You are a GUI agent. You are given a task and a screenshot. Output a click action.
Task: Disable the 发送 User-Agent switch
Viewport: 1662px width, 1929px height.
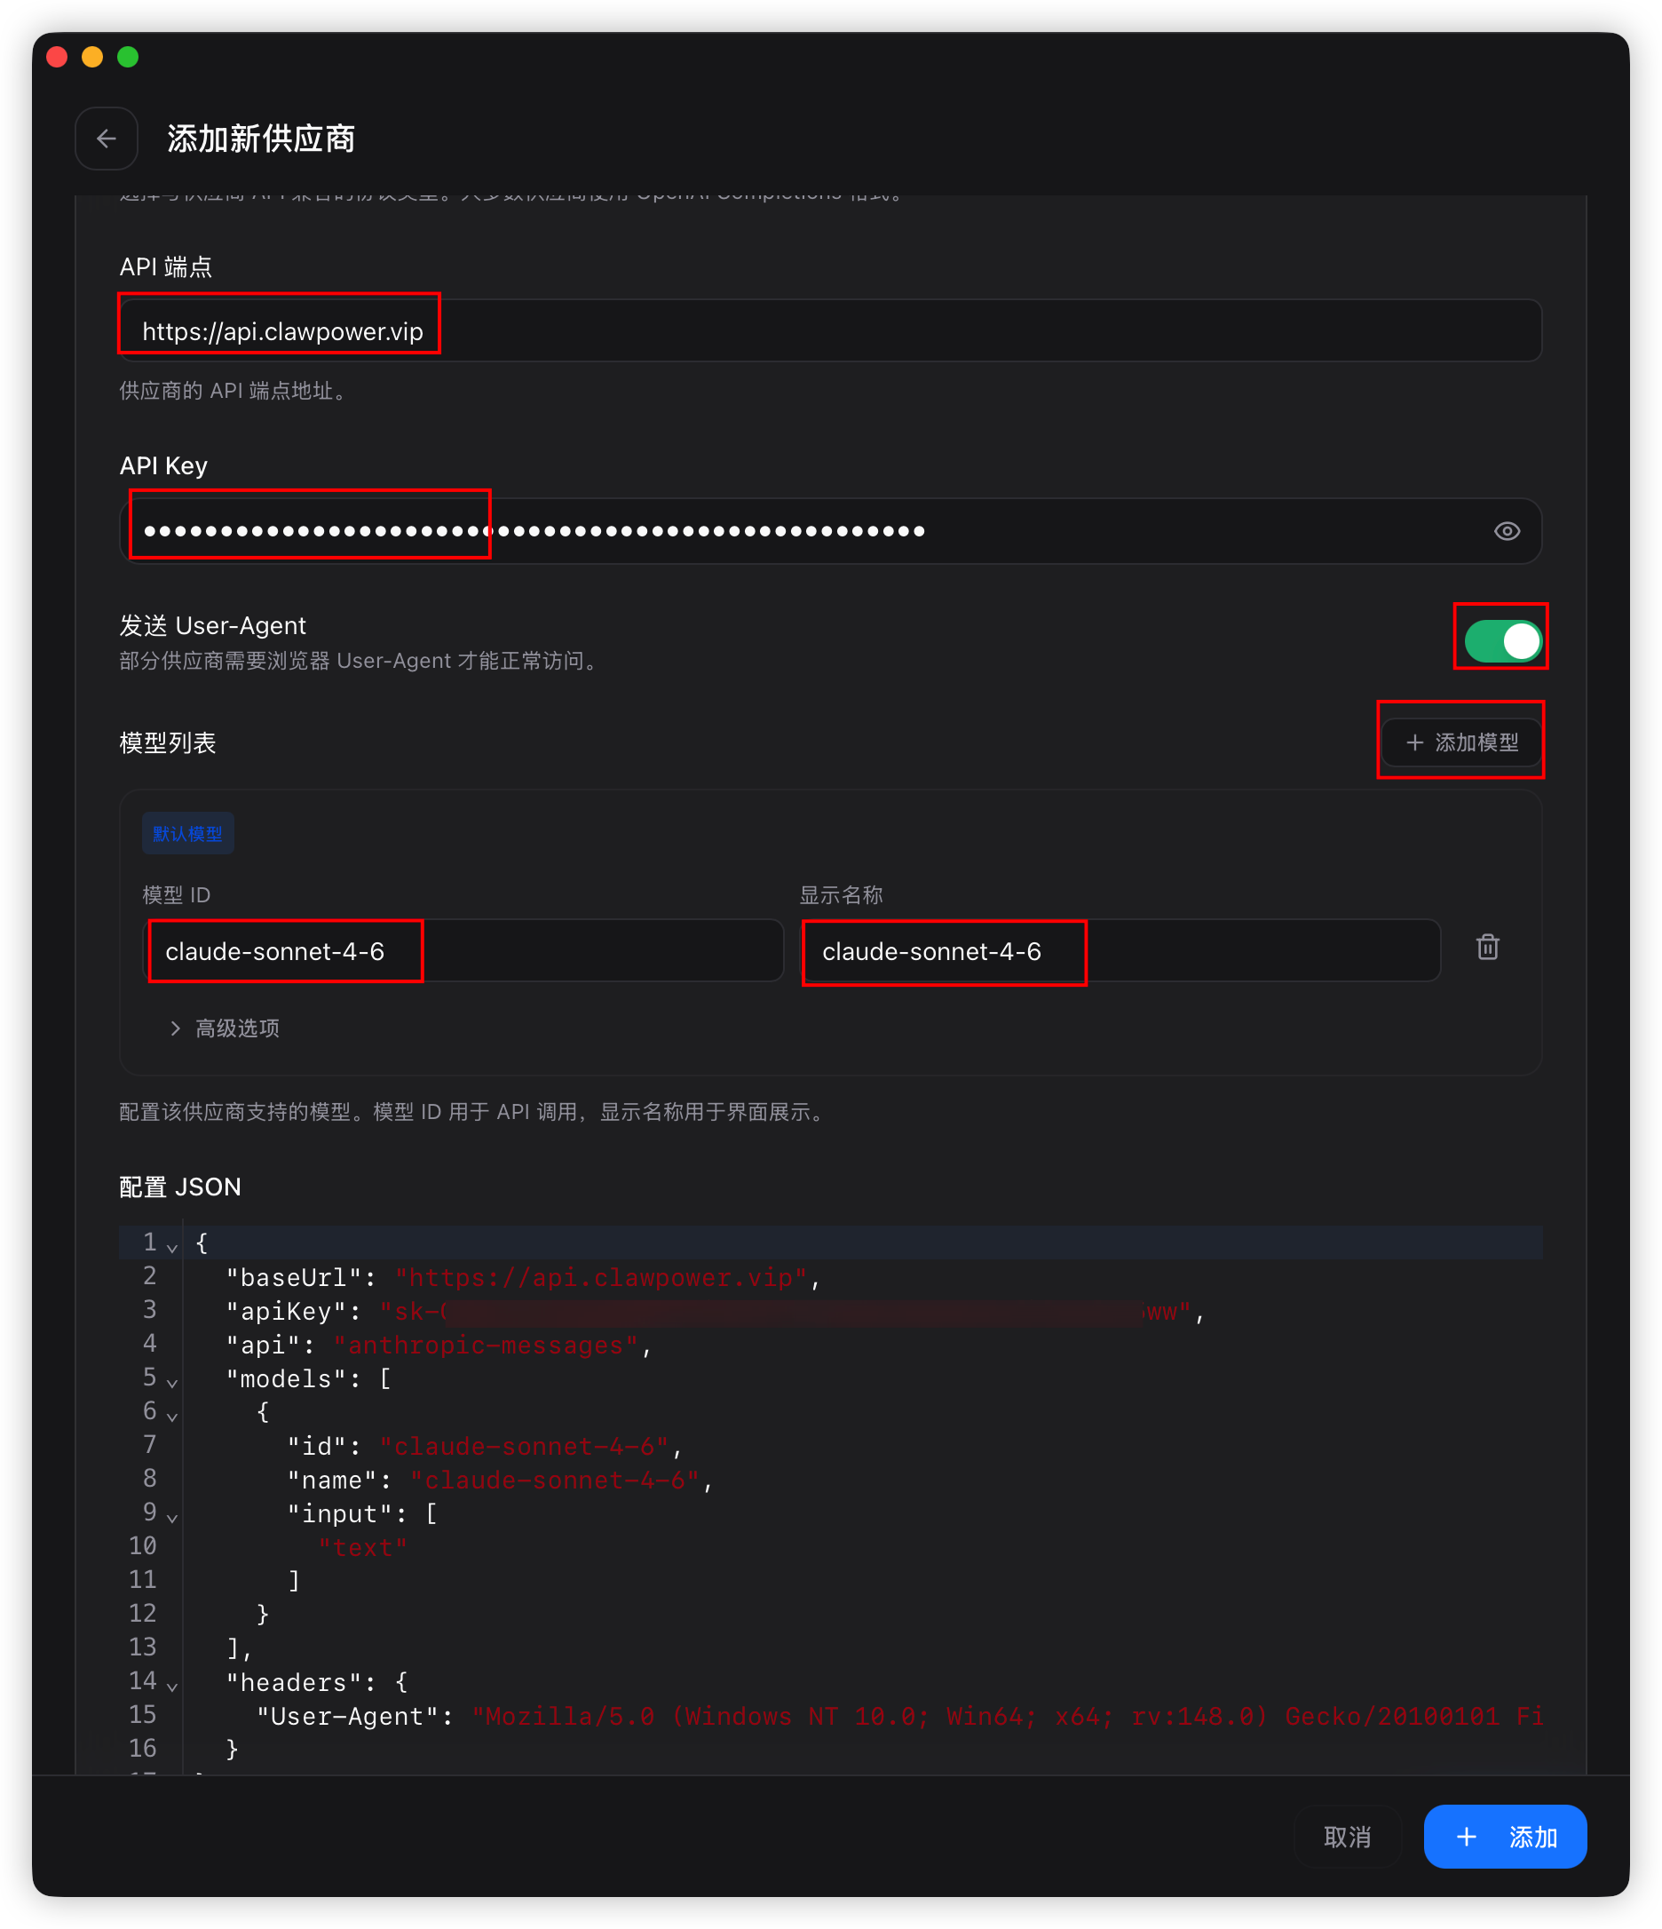coord(1502,640)
